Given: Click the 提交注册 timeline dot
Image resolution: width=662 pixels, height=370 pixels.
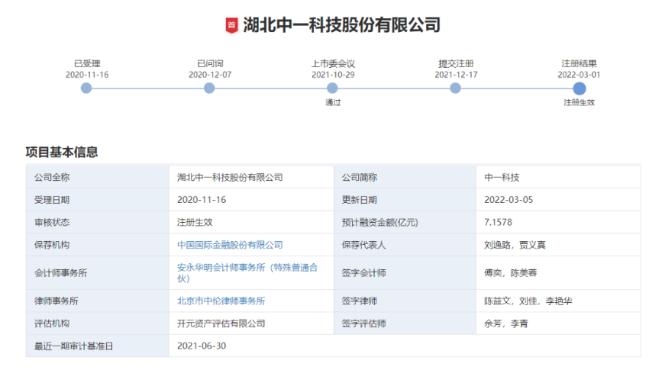Looking at the screenshot, I should pos(455,88).
